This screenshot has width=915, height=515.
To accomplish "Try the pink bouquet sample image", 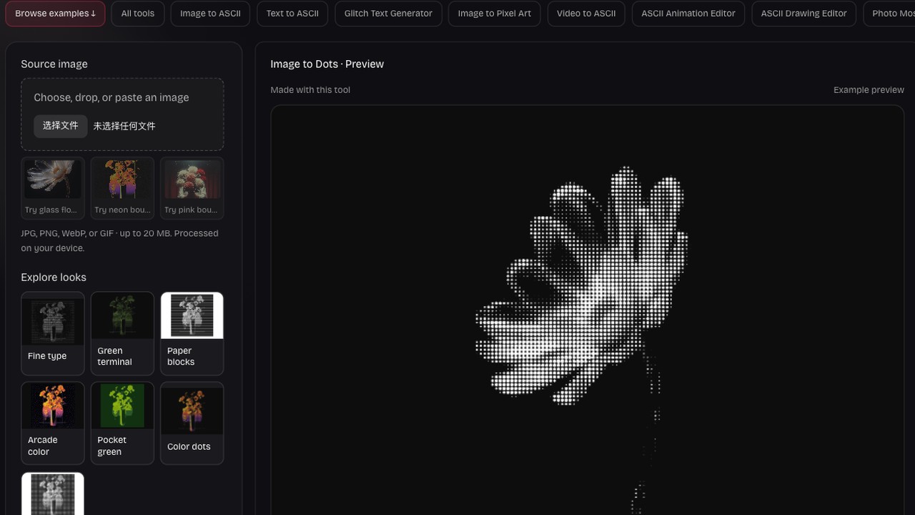I will pyautogui.click(x=192, y=188).
